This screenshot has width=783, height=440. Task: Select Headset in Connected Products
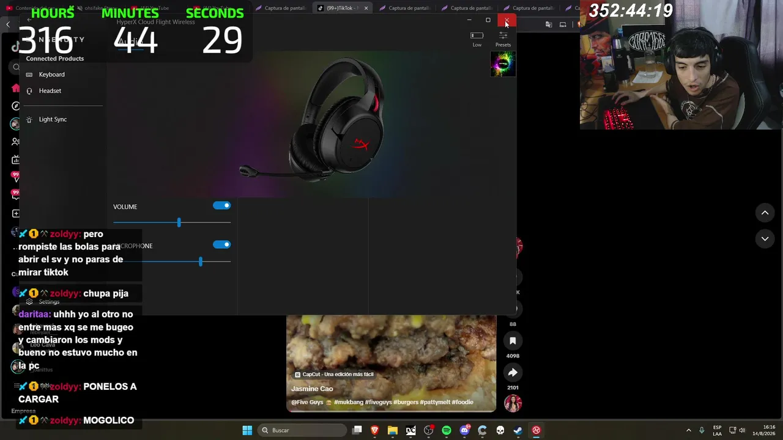(x=50, y=90)
